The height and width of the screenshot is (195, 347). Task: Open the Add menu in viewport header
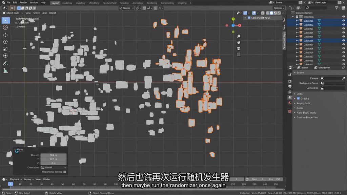44,13
